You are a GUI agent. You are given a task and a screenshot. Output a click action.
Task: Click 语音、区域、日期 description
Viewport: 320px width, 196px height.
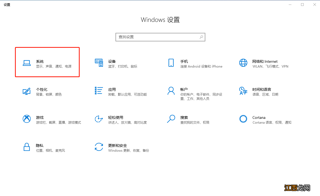coord(265,95)
